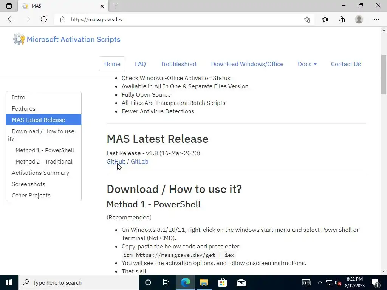This screenshot has width=387, height=290.
Task: Click the Fewer Antivirus Detections bullet
Action: pyautogui.click(x=158, y=111)
